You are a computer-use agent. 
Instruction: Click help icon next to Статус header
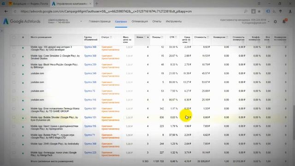(111, 37)
